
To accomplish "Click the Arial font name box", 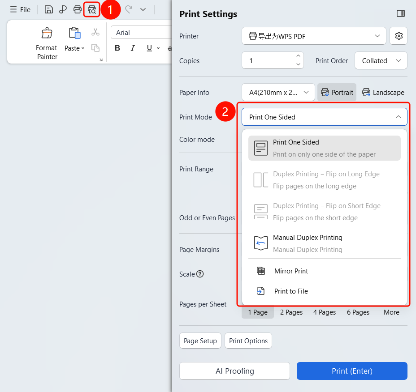I will [141, 33].
